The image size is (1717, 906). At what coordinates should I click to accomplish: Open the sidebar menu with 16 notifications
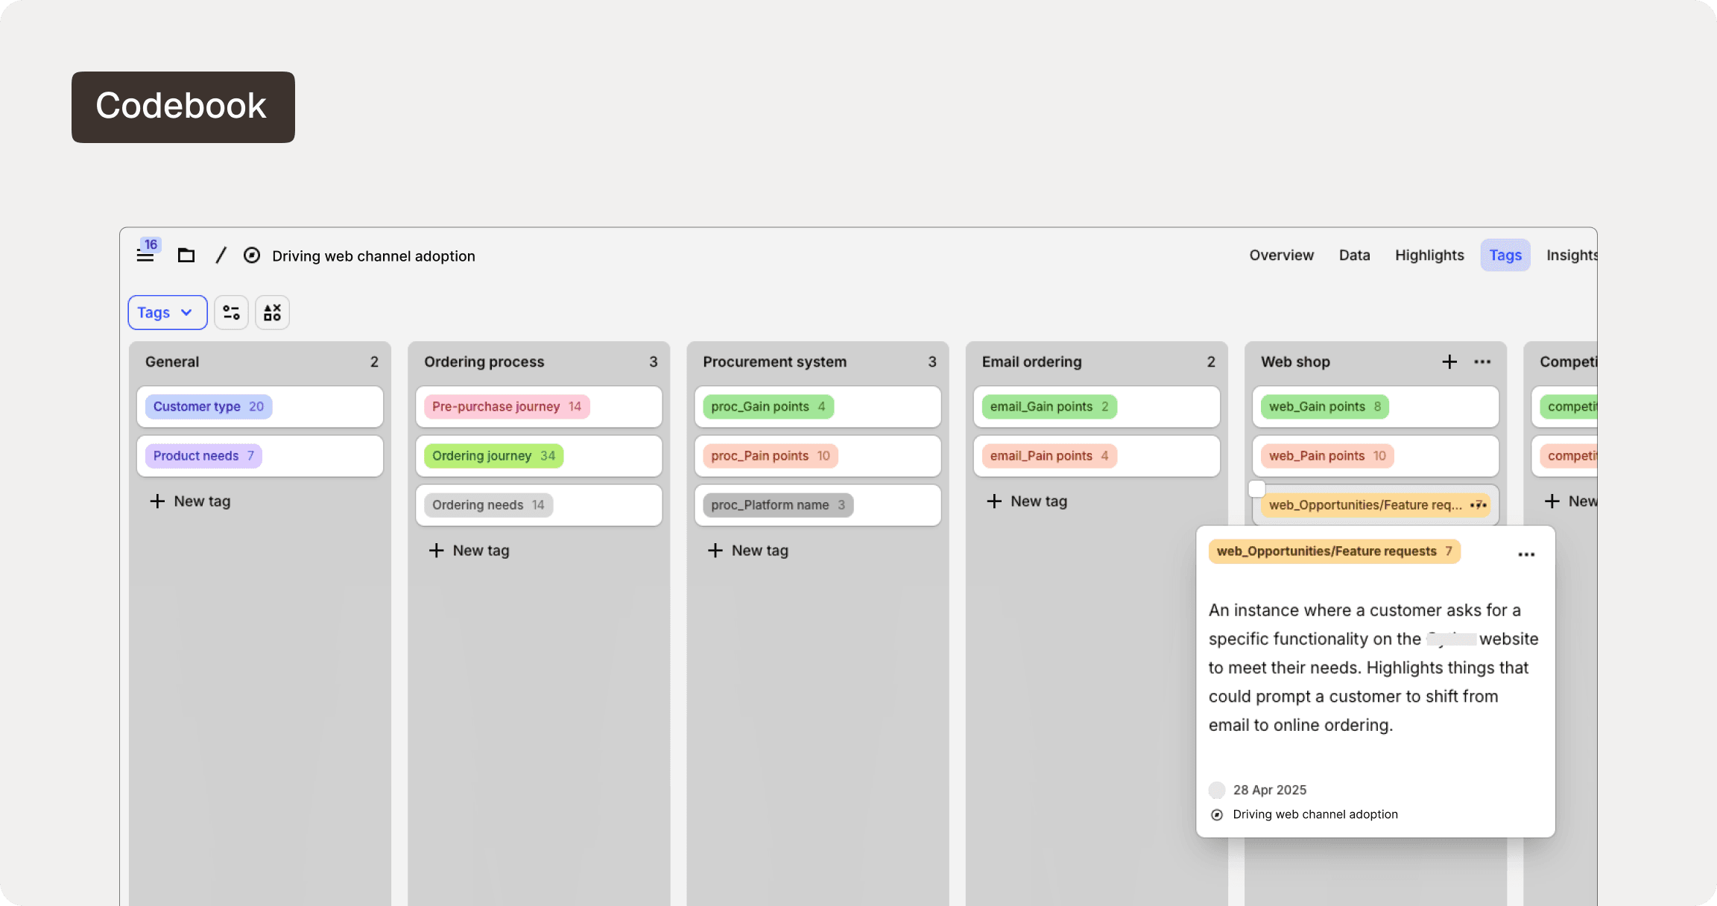pyautogui.click(x=145, y=255)
